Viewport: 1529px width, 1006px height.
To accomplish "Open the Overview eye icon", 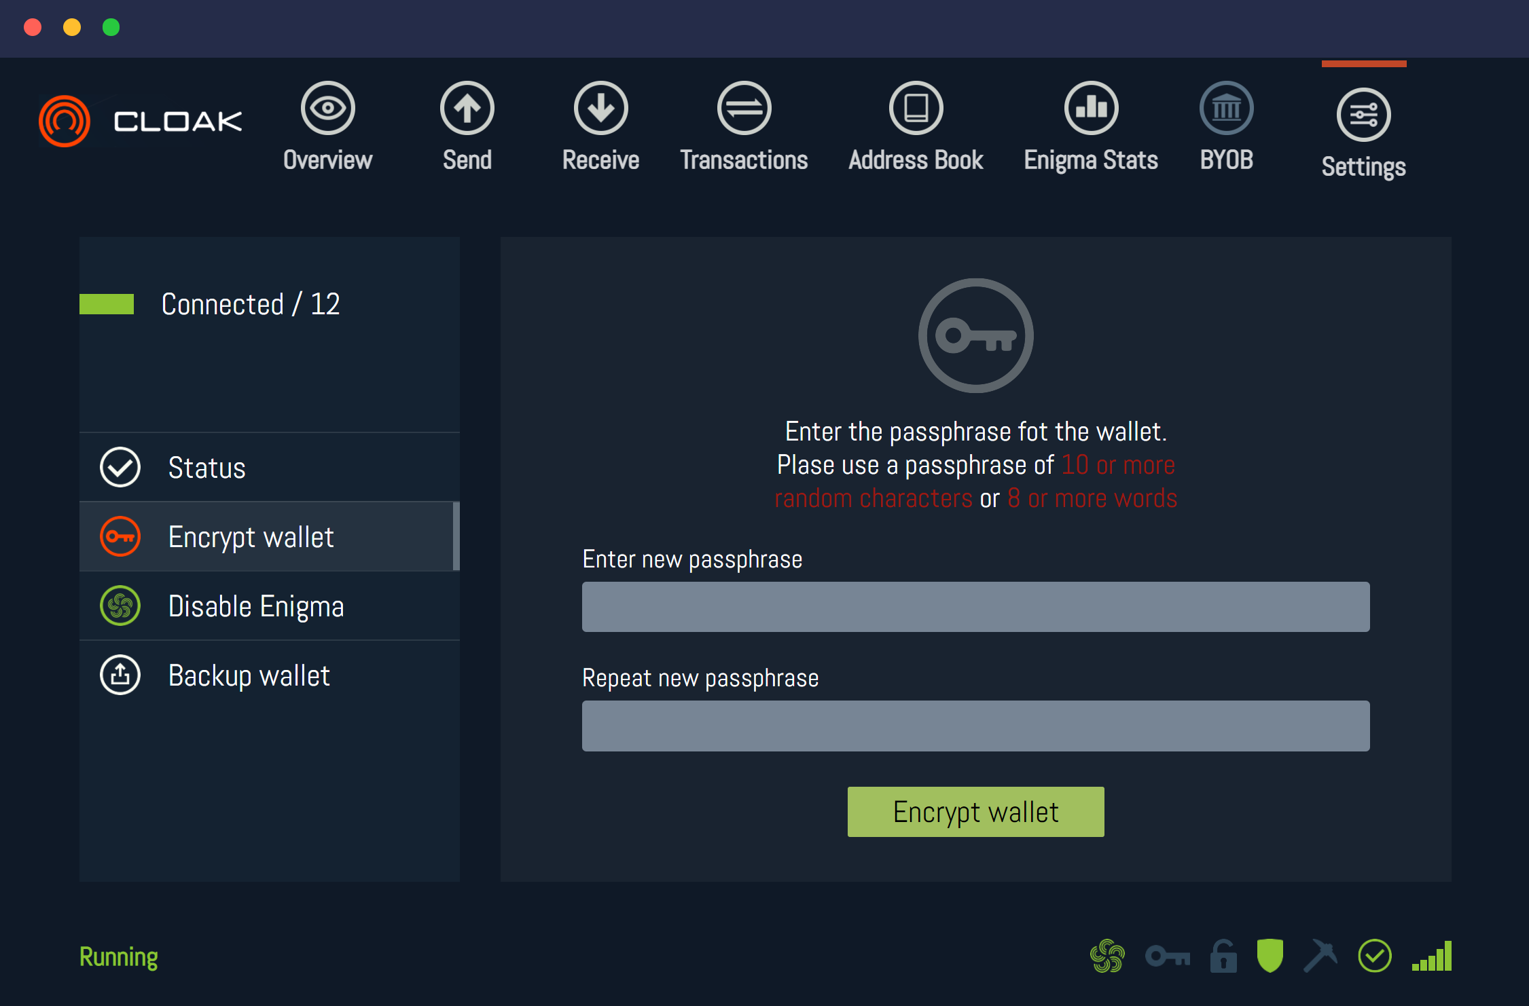I will click(x=328, y=108).
